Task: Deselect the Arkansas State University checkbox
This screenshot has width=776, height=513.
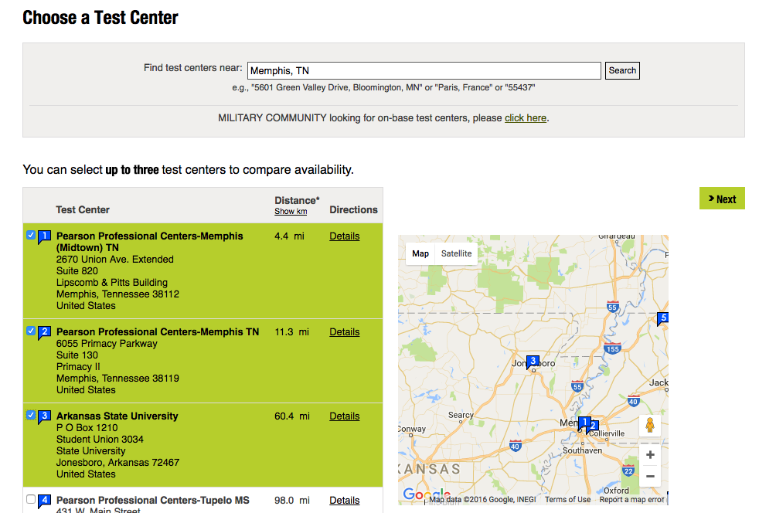Action: [x=30, y=416]
